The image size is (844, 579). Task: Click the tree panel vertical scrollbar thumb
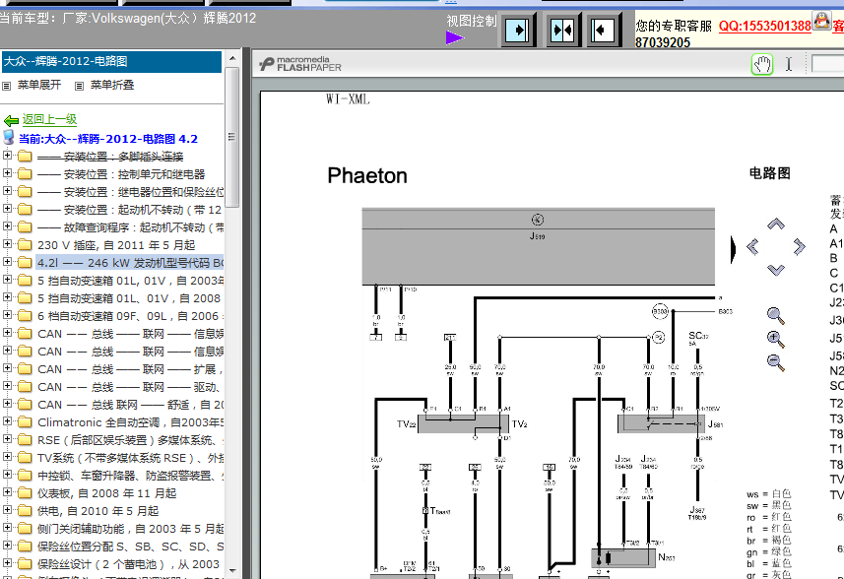[232, 137]
